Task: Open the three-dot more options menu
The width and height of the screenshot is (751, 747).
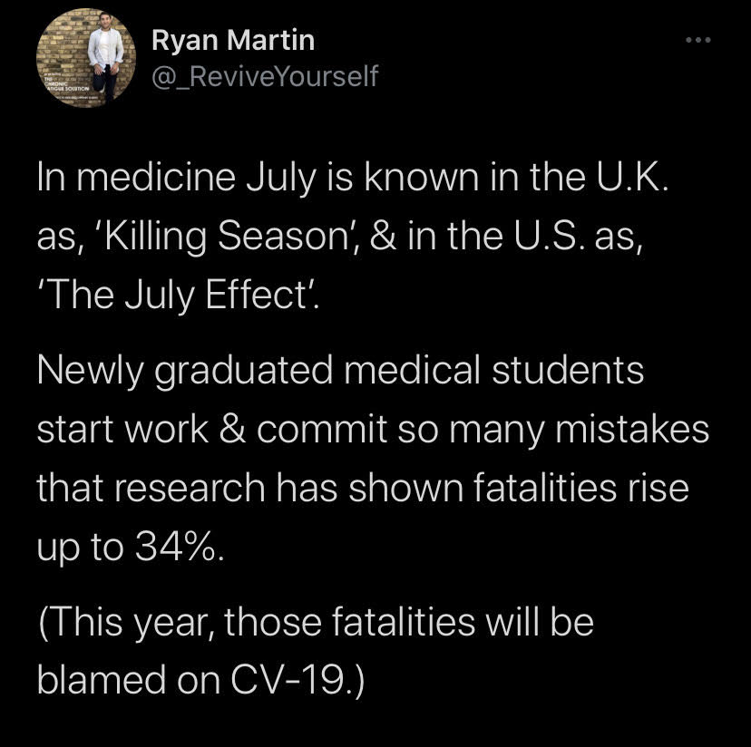Action: pyautogui.click(x=698, y=40)
